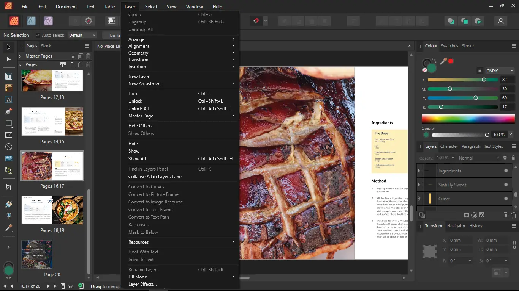Open the snapping options dropdown arrow
Image resolution: width=519 pixels, height=291 pixels.
click(265, 21)
